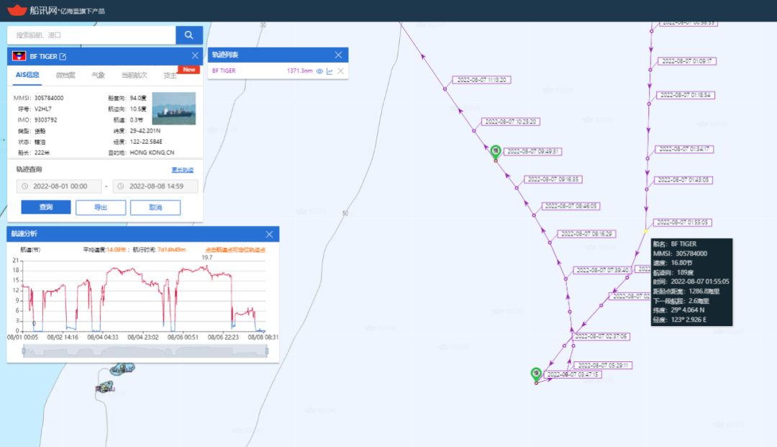Close the 轨迹列表 panel
This screenshot has width=777, height=447.
pyautogui.click(x=339, y=55)
